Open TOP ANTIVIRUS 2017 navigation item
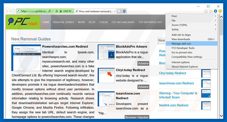Image resolution: width=227 pixels, height=122 pixels. [x=150, y=22]
